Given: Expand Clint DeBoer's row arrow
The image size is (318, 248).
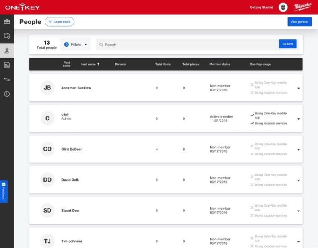Looking at the screenshot, I should [299, 150].
